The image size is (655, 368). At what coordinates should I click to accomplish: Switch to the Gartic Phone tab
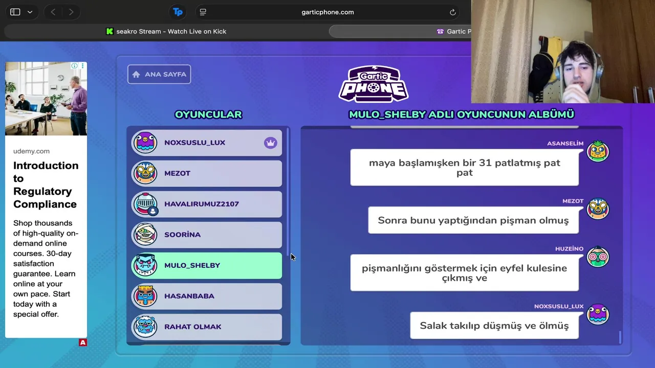click(x=454, y=31)
